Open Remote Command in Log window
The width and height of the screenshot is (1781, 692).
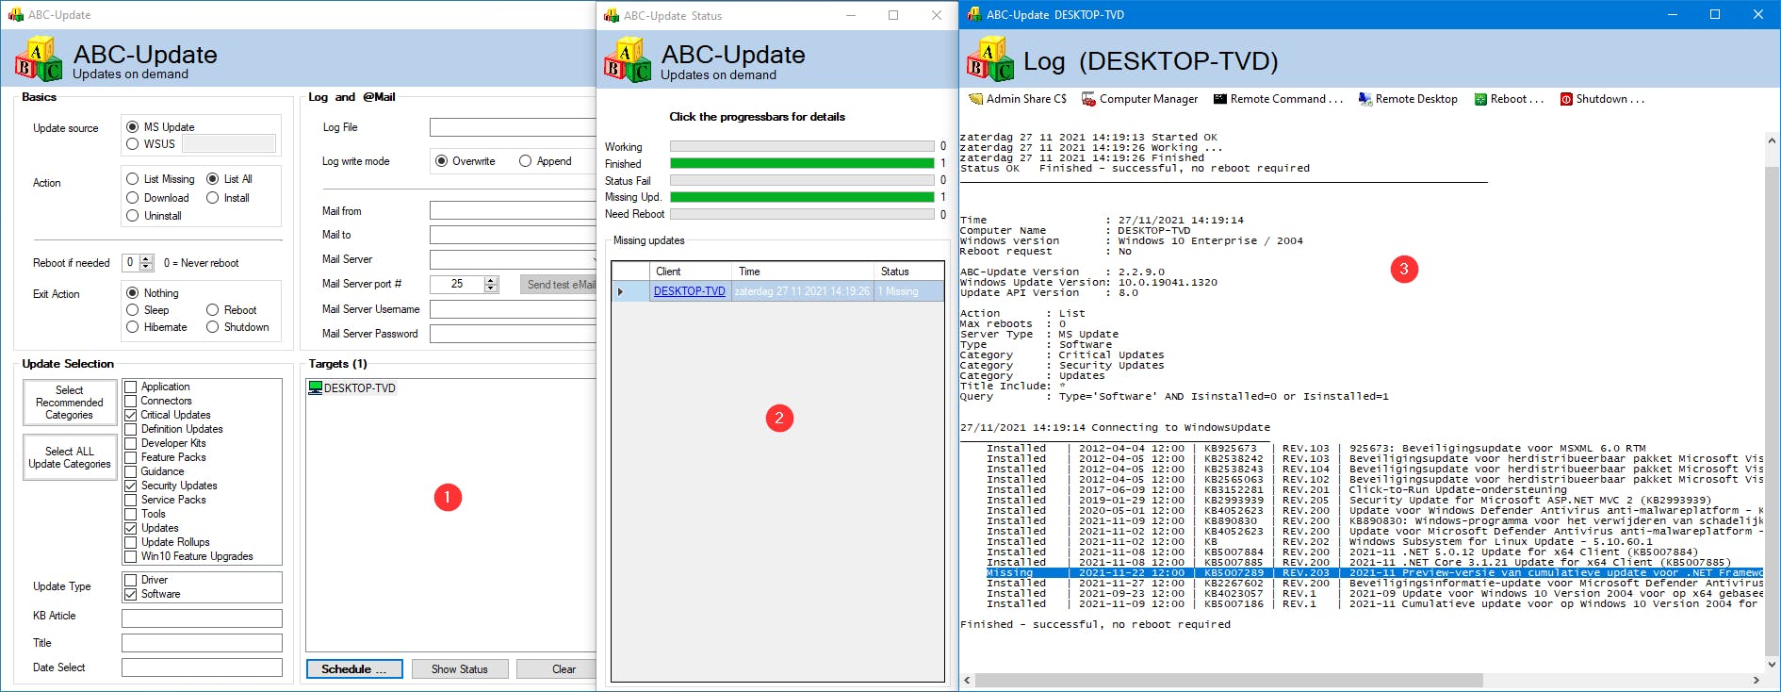click(x=1278, y=99)
